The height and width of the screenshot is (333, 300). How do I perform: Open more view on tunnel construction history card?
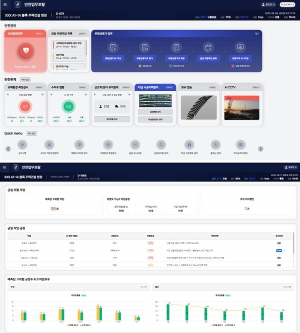point(169,87)
